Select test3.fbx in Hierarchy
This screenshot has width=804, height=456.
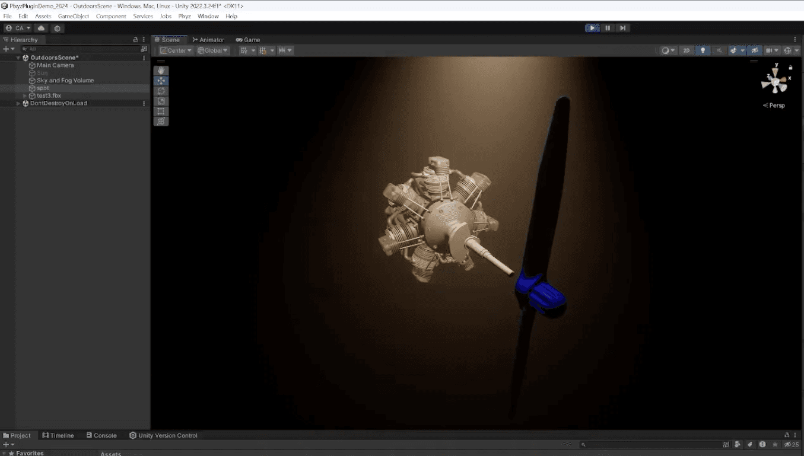pos(49,95)
